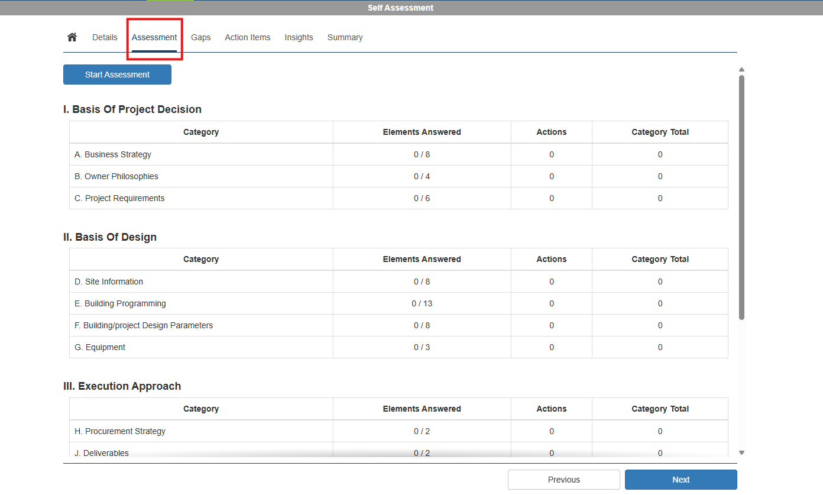
Task: Click the scrollbar down arrow
Action: pyautogui.click(x=741, y=452)
